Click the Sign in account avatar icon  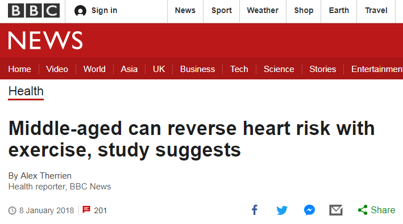80,11
